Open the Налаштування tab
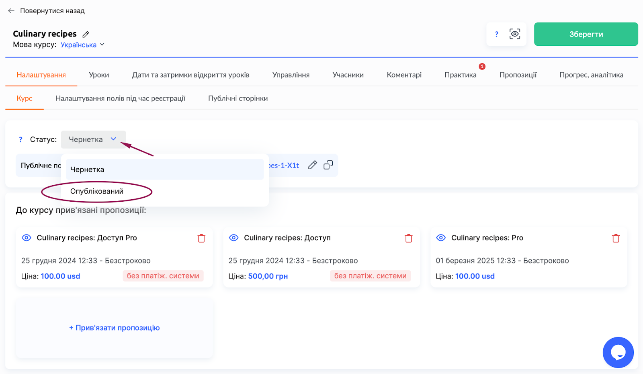Viewport: 643px width, 374px height. coord(41,75)
